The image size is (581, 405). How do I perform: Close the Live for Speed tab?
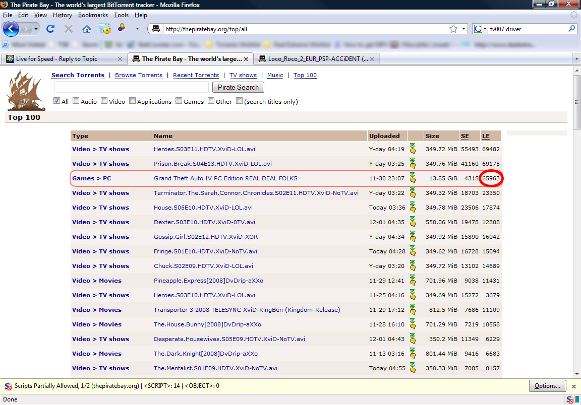[x=120, y=59]
